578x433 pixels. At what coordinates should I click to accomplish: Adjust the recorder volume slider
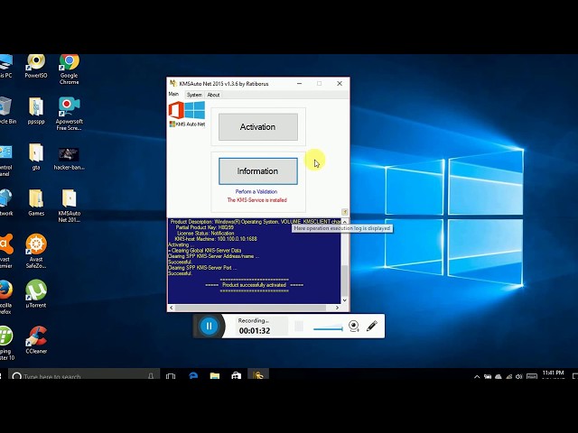(x=328, y=327)
